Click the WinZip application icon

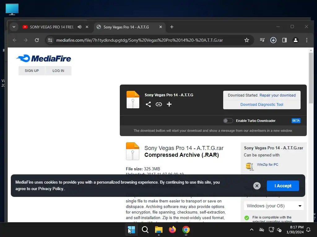pos(250,166)
